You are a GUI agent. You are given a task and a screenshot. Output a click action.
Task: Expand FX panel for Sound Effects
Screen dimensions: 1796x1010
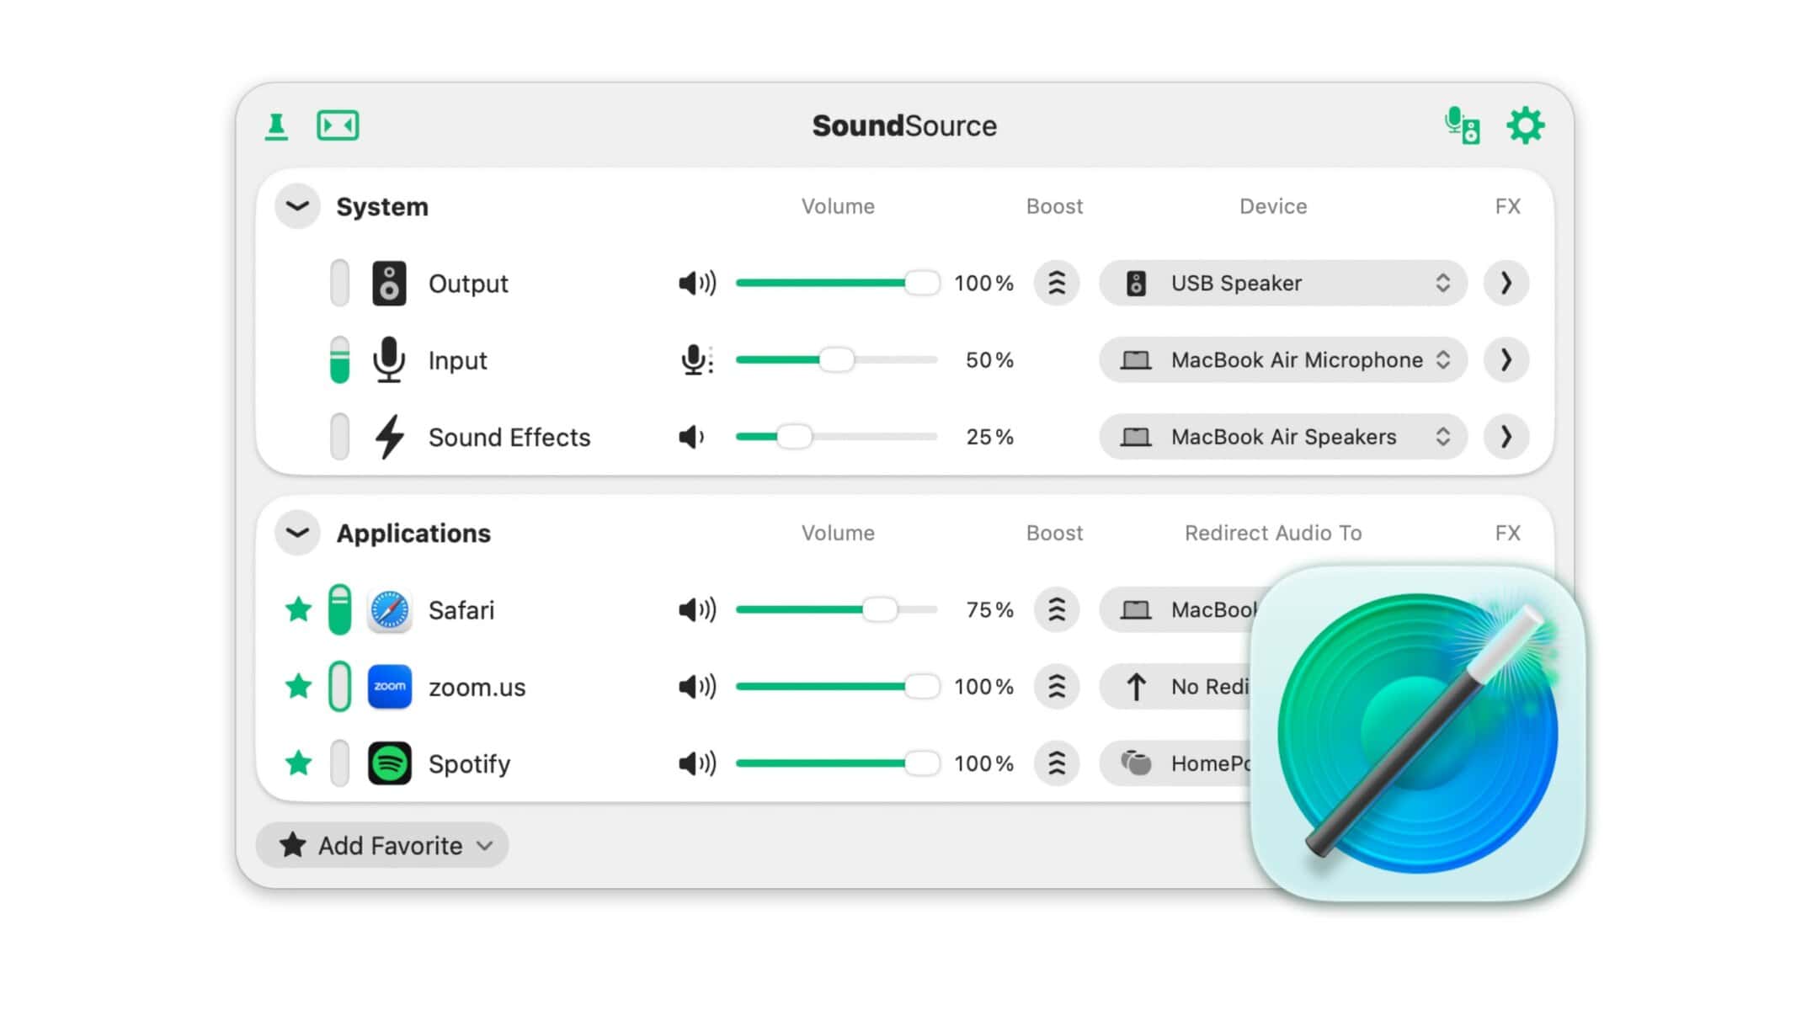(x=1506, y=438)
